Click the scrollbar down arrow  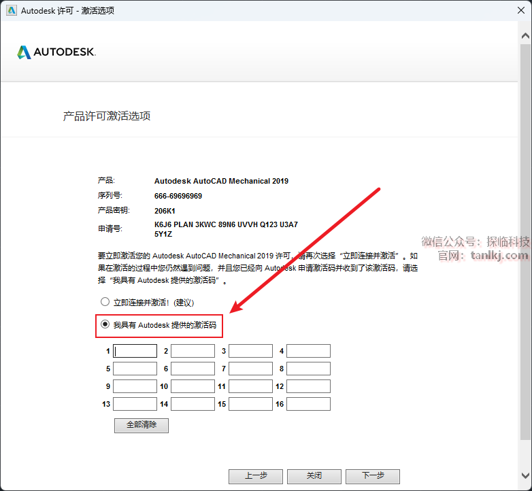click(x=525, y=475)
